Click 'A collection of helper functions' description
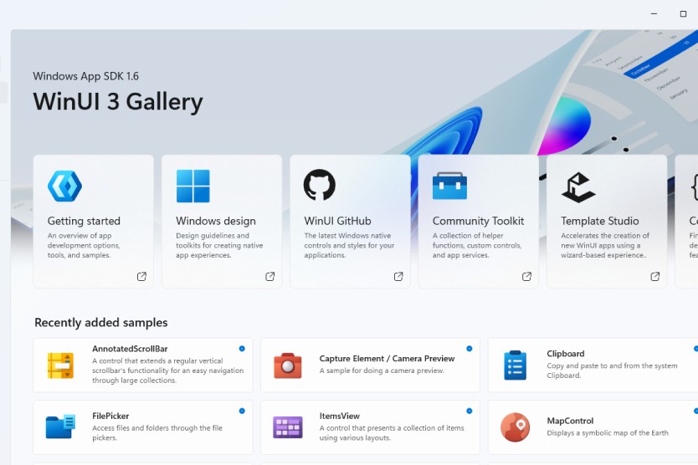The height and width of the screenshot is (465, 698). click(x=477, y=245)
